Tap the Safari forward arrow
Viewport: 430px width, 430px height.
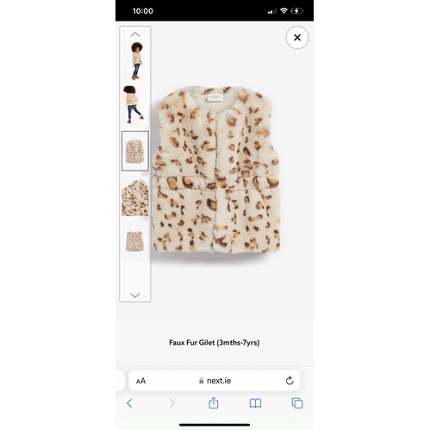tap(172, 403)
